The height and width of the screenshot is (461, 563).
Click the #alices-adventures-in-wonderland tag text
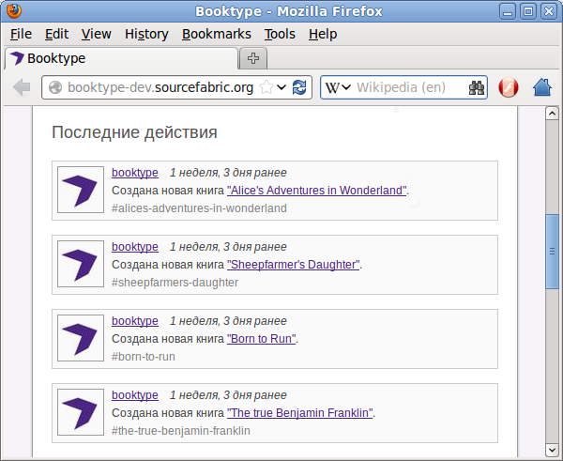(199, 208)
